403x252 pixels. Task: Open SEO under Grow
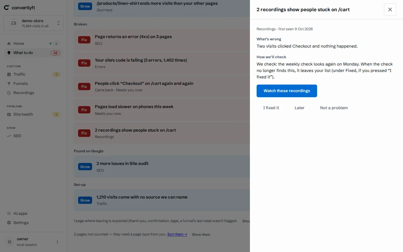(x=33, y=136)
